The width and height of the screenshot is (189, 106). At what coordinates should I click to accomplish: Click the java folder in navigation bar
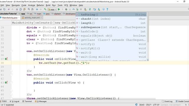click(x=46, y=14)
